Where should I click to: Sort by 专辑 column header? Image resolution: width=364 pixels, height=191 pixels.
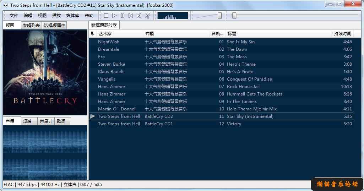176,34
